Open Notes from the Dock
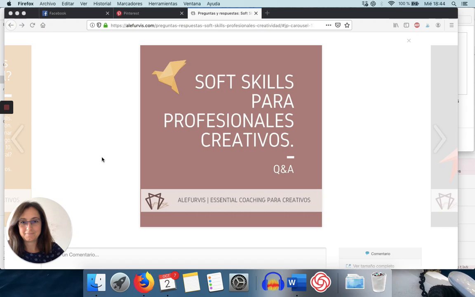This screenshot has width=475, height=297. [191, 282]
